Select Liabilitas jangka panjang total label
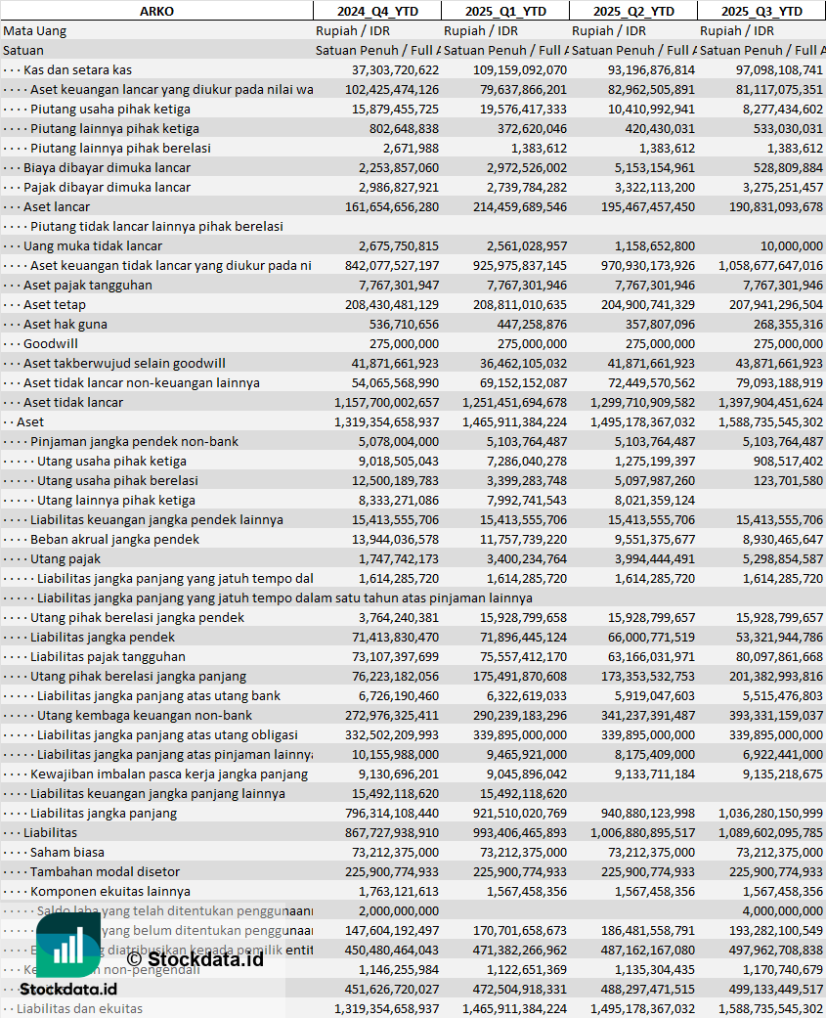 tap(104, 813)
